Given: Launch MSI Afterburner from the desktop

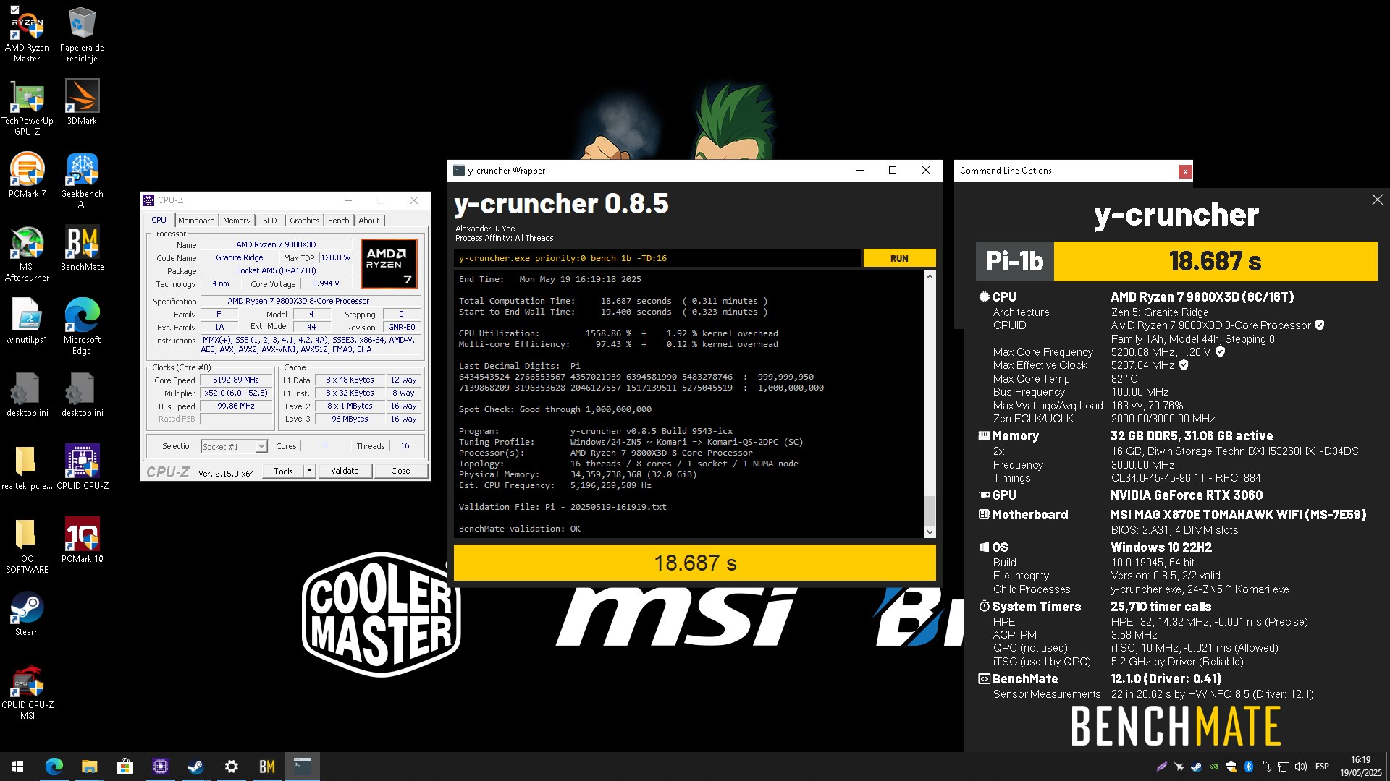Looking at the screenshot, I should 27,254.
